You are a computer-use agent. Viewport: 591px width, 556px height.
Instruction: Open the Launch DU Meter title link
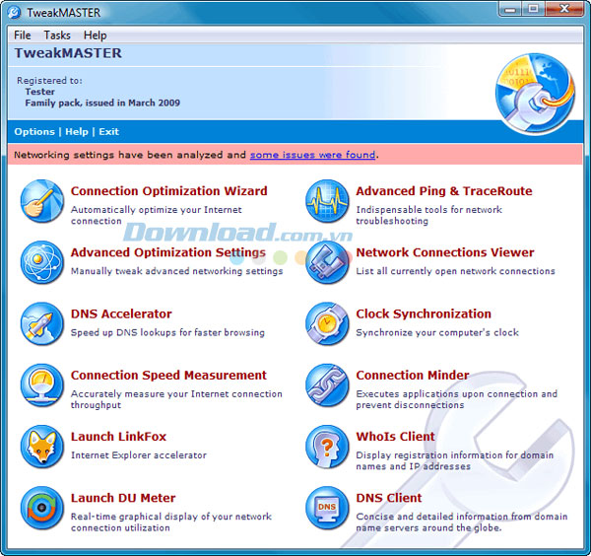click(123, 498)
